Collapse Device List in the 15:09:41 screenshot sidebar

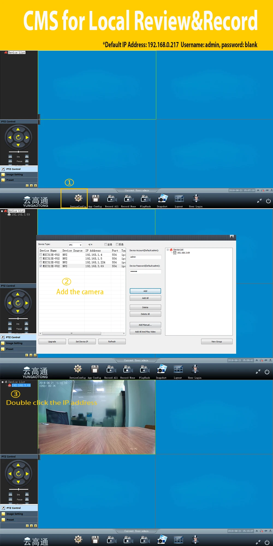tap(2, 211)
